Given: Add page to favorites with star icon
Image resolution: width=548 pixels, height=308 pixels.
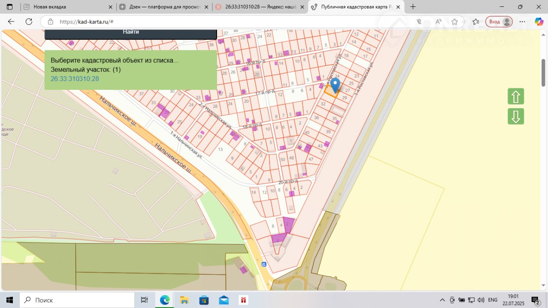Looking at the screenshot, I should tap(455, 22).
